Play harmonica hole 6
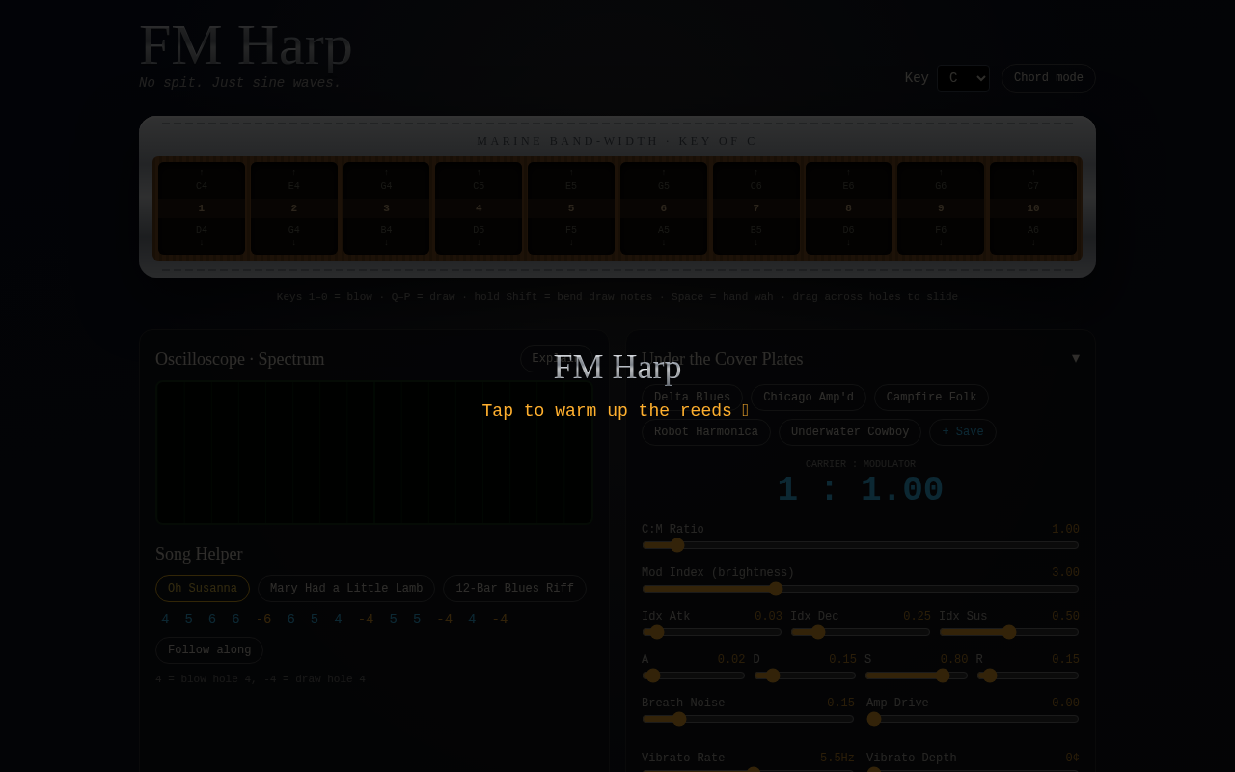Image resolution: width=1235 pixels, height=772 pixels. pos(664,208)
